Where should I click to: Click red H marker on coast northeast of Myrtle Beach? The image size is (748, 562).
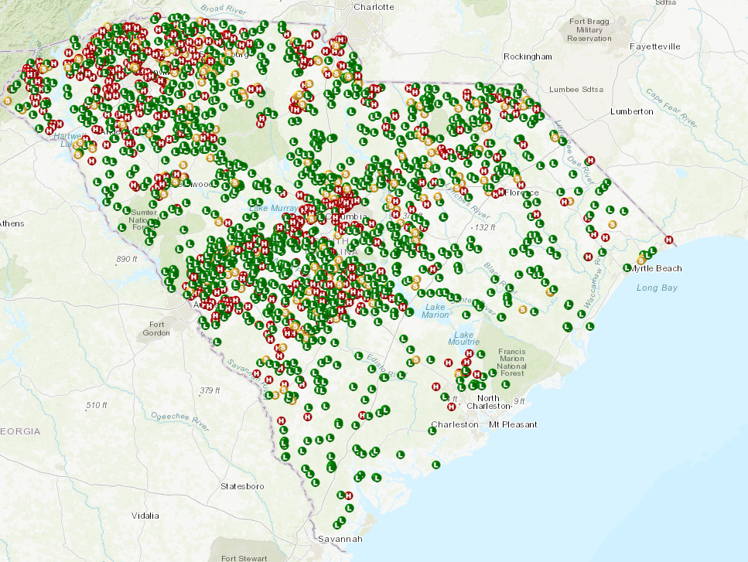point(669,240)
